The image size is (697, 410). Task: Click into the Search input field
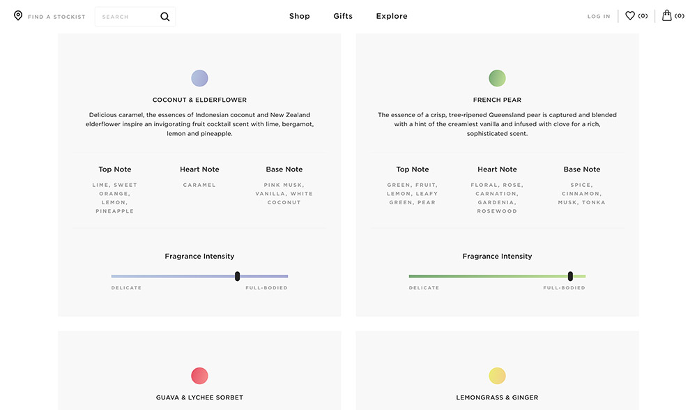coord(127,17)
